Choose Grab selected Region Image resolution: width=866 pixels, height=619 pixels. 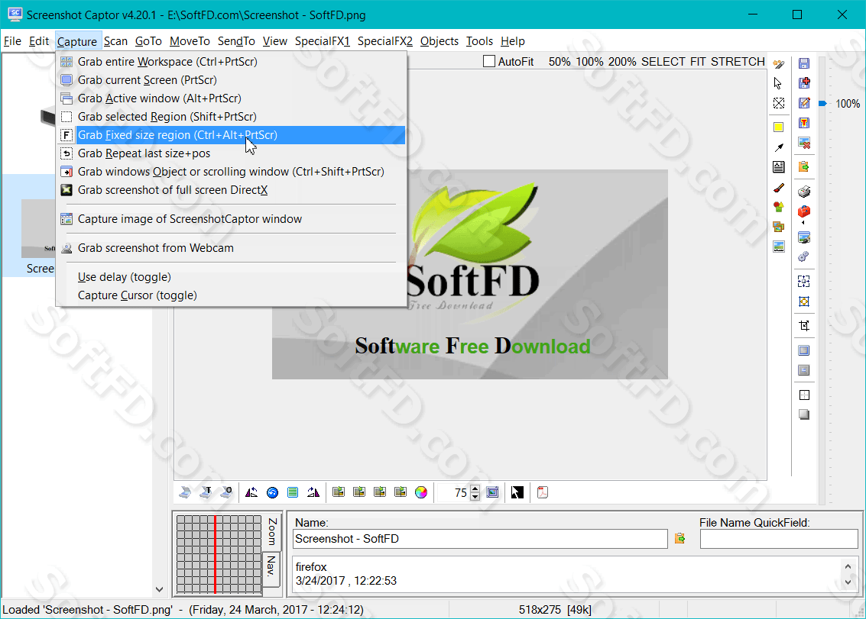tap(232, 117)
